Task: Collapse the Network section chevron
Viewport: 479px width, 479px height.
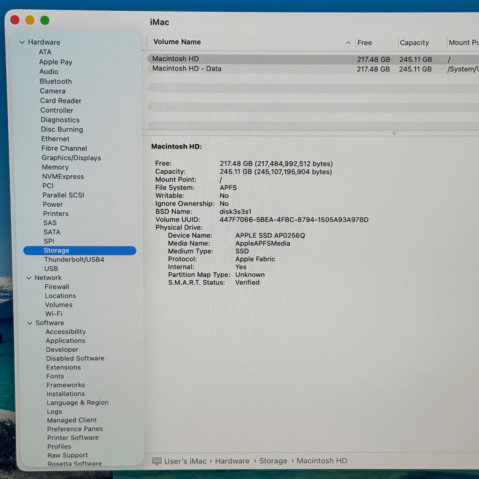Action: [x=29, y=278]
